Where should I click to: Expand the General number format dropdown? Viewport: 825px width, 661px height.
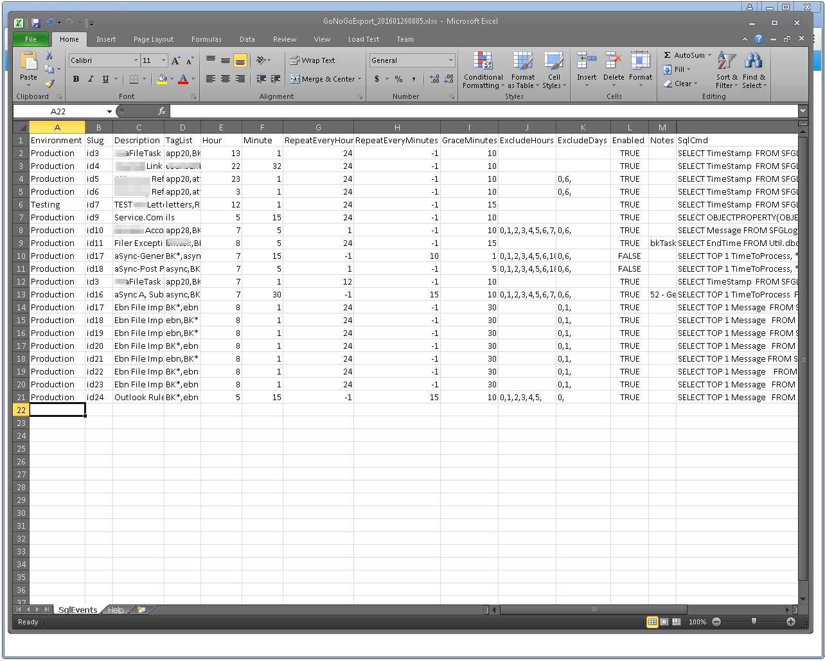click(450, 60)
